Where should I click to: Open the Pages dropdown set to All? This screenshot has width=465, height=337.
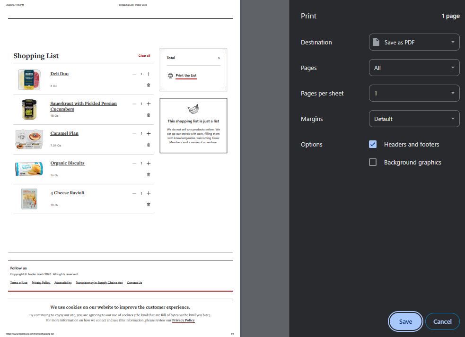tap(414, 68)
